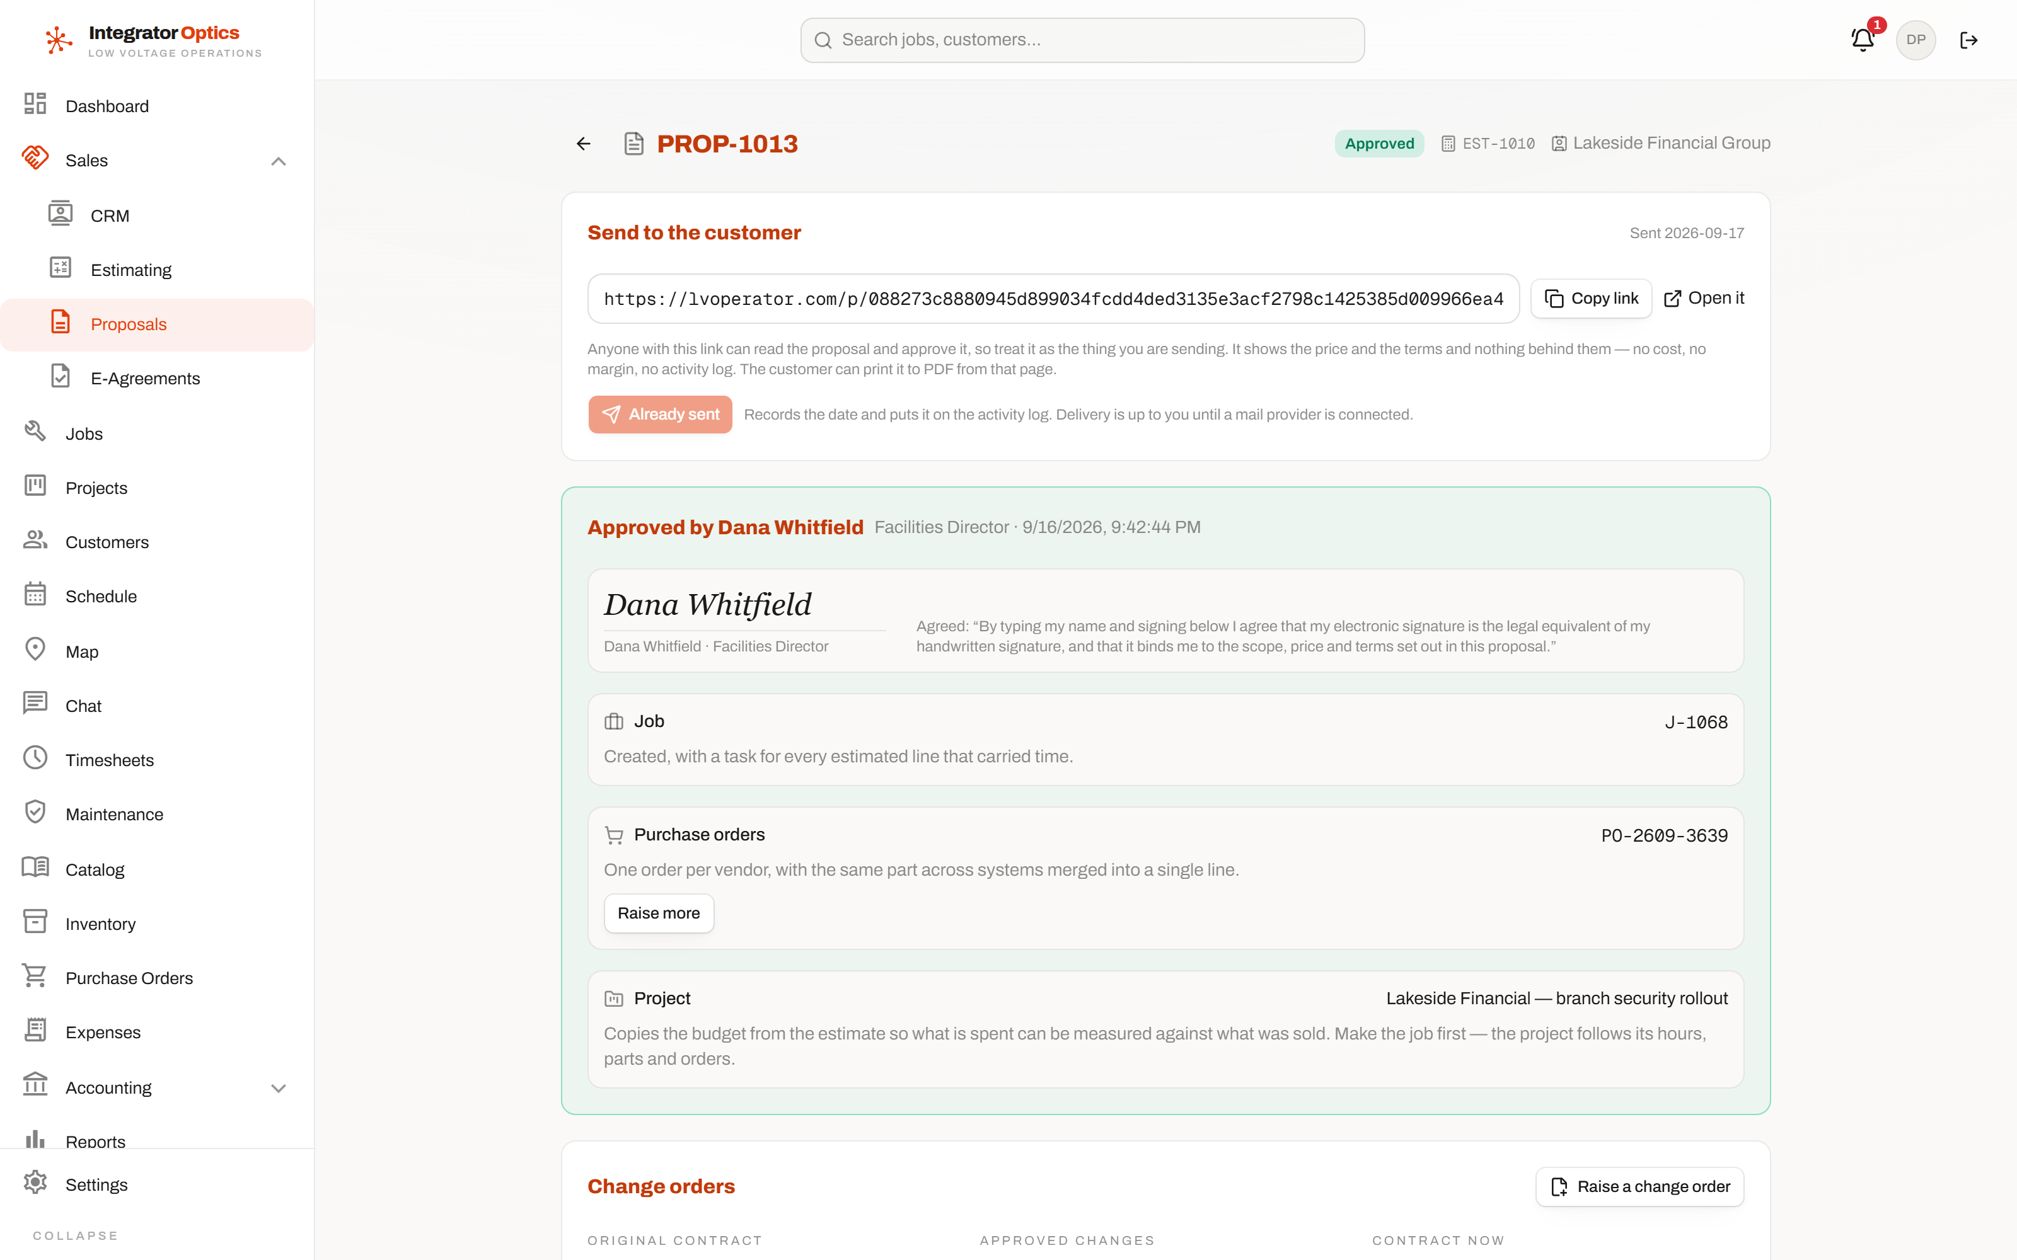Click the CONTRACT NOW label

click(x=1438, y=1240)
